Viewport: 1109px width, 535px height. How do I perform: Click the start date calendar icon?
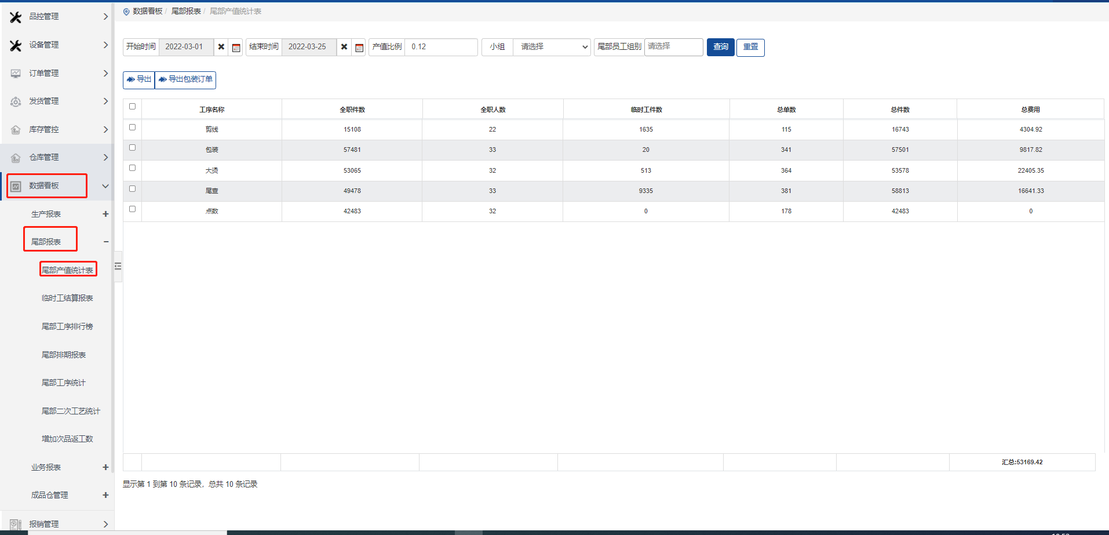pyautogui.click(x=236, y=48)
